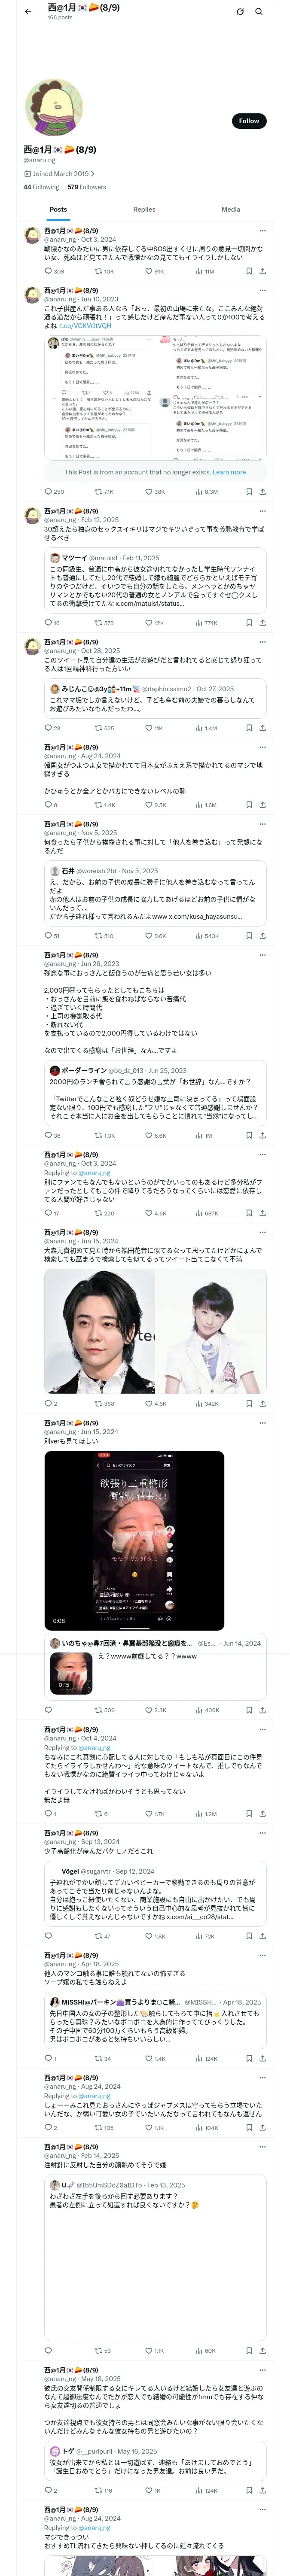
Task: Switch to the Replies tab
Action: point(144,209)
